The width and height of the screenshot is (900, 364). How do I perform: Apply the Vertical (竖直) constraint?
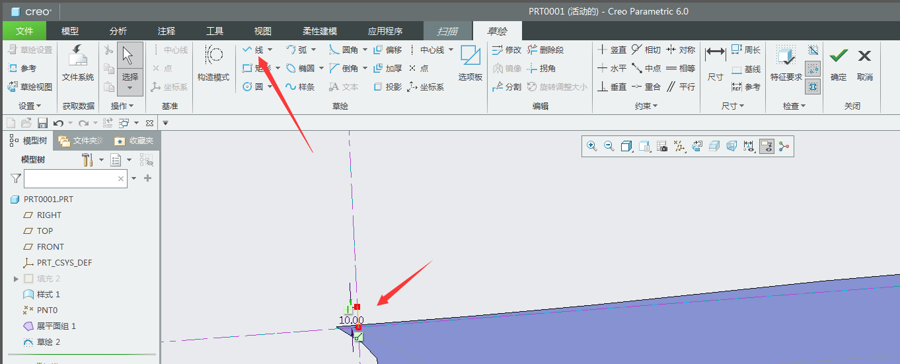612,50
